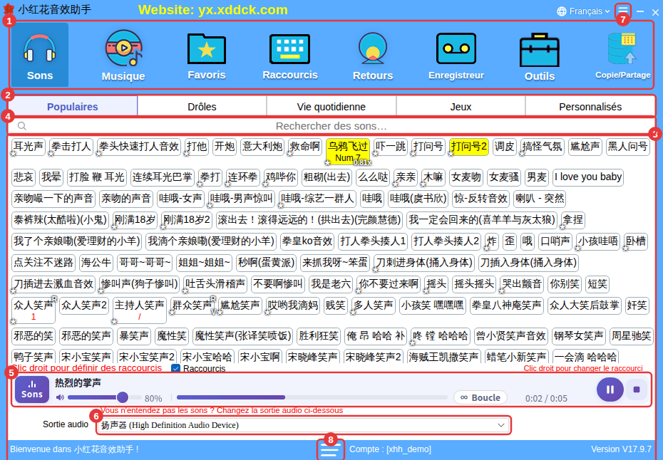Toggle the Boucle loop button
Viewport: 663px width, 460px height.
[480, 397]
